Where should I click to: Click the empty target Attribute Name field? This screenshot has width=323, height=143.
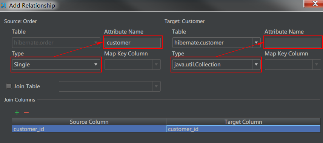293,43
